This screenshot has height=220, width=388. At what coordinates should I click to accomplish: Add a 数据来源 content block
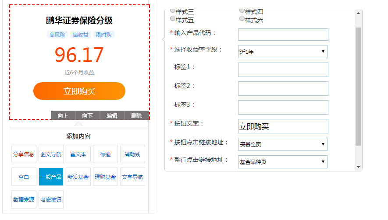point(24,199)
